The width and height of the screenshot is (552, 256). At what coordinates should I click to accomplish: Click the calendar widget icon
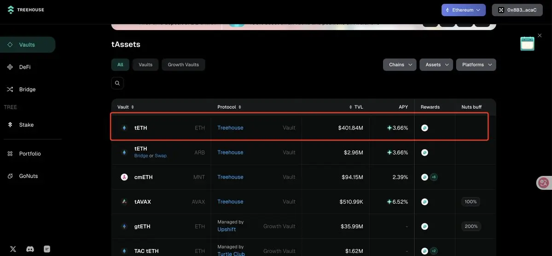[527, 44]
